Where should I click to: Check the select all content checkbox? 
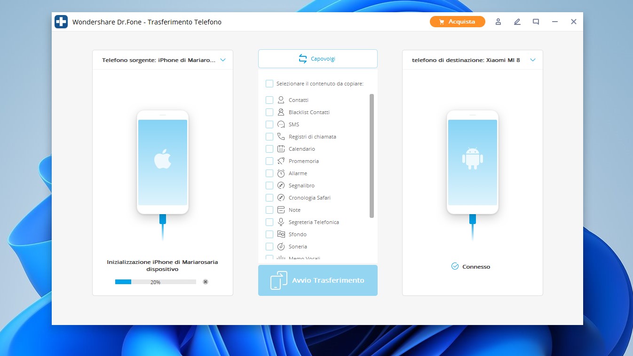pos(269,84)
